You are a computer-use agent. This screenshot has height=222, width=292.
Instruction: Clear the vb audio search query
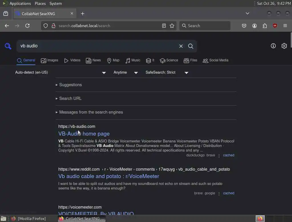click(x=181, y=46)
